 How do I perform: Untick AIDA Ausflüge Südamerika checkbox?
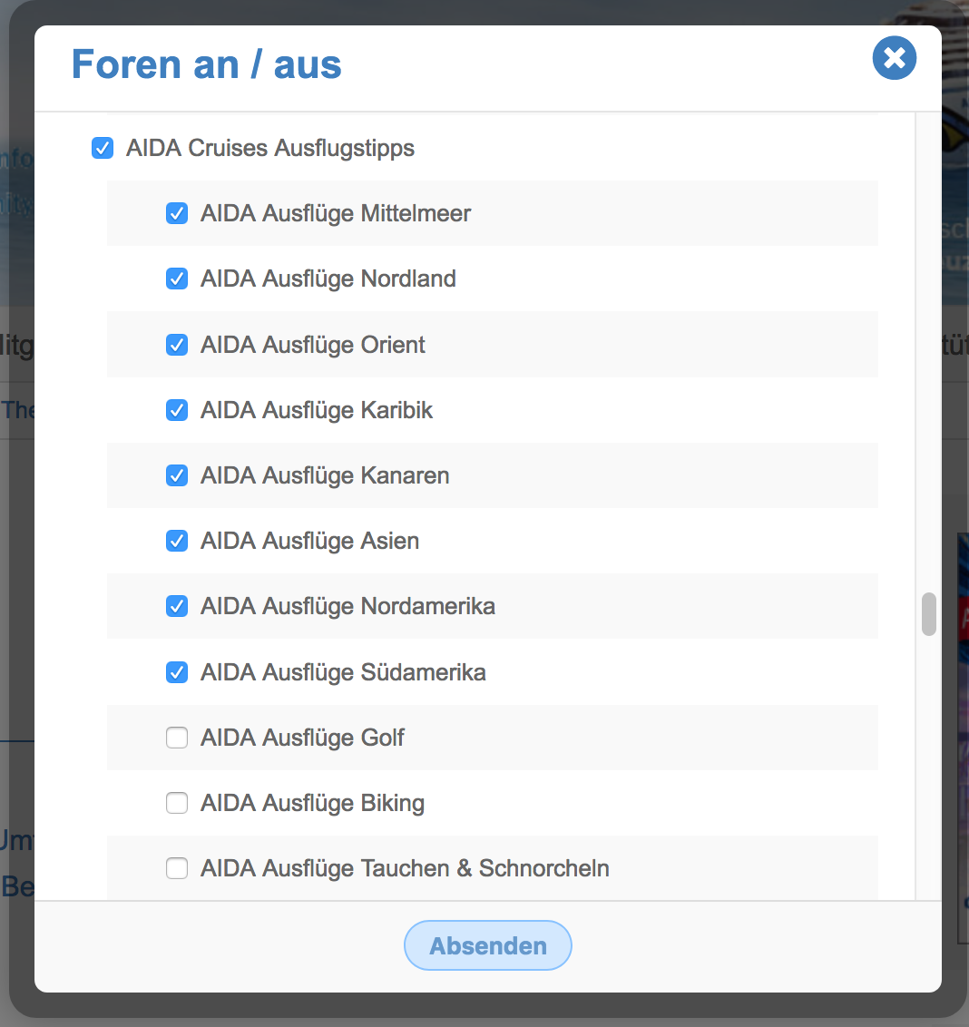(x=177, y=672)
